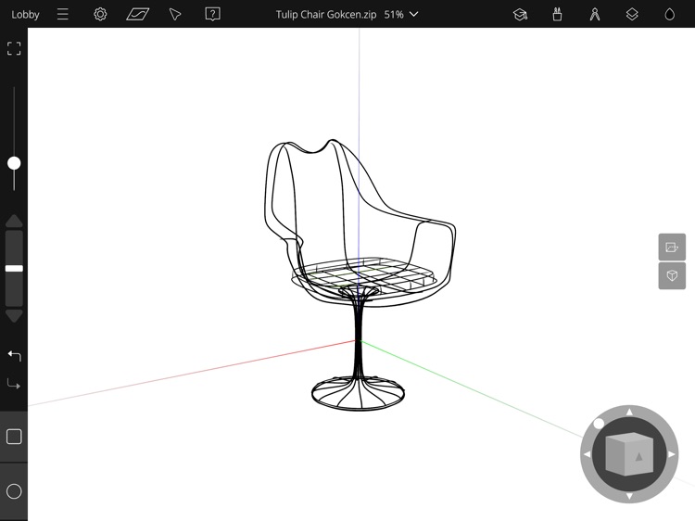Click the Tulip Chair Gokcen.zip file title
695x521 pixels.
click(x=326, y=15)
